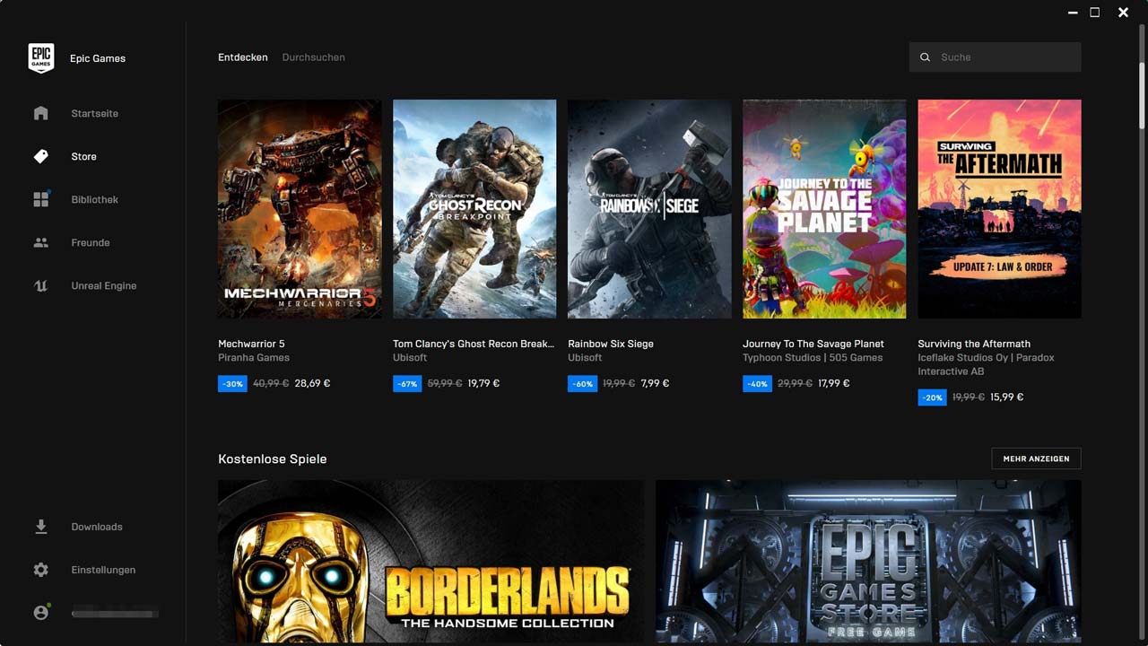Open Borderlands Handsome Collection free game banner
Viewport: 1148px width, 646px height.
pos(430,562)
